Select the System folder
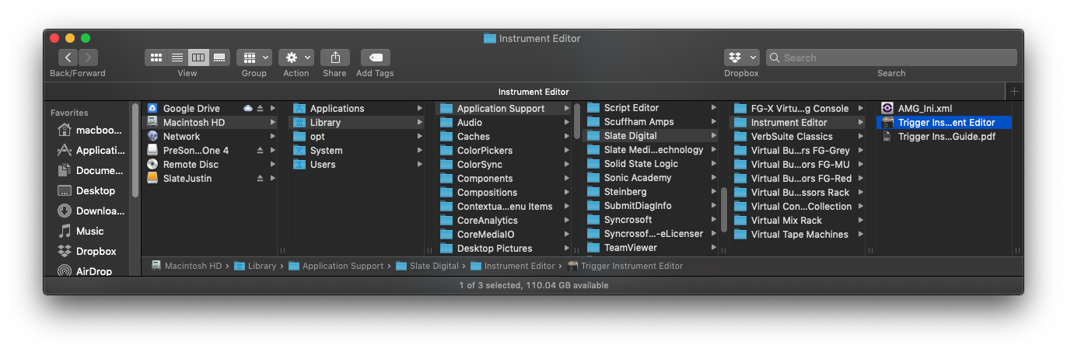This screenshot has width=1067, height=352. 358,151
